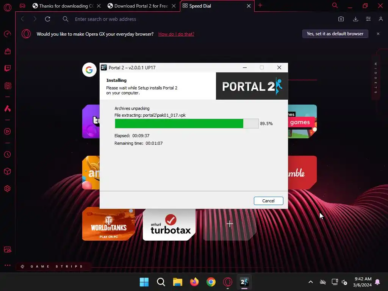Open the CPU limiter chip icon in sidebar

[8, 86]
